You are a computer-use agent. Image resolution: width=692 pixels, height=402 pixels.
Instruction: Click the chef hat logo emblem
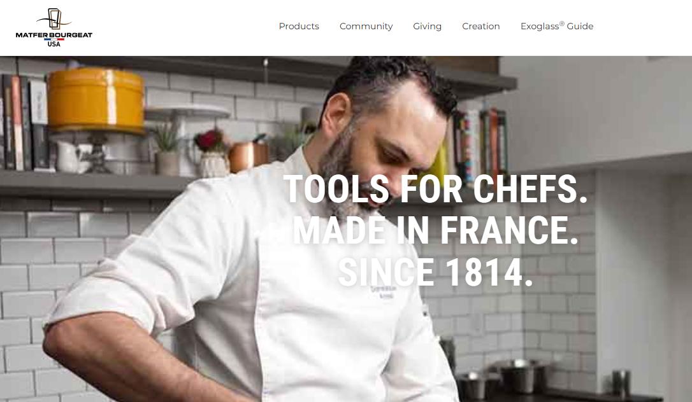[54, 19]
